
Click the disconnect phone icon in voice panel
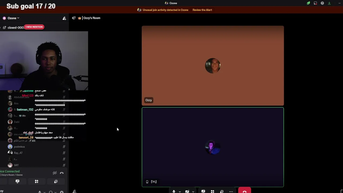[x=62, y=173]
